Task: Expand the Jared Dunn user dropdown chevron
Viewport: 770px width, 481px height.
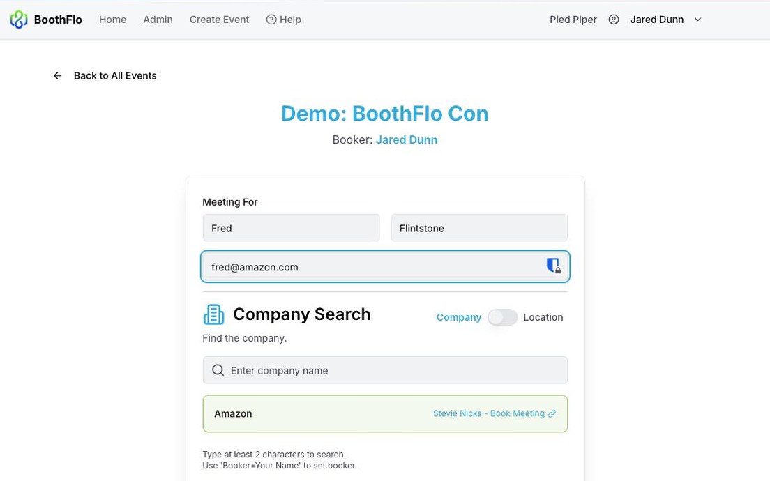Action: click(x=697, y=20)
